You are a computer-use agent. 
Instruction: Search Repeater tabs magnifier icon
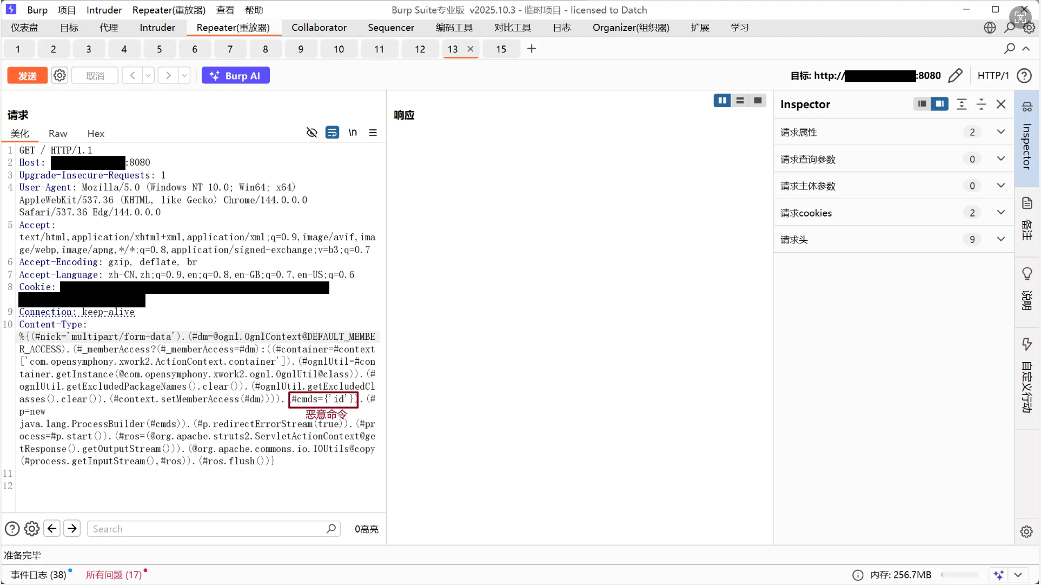point(1009,49)
